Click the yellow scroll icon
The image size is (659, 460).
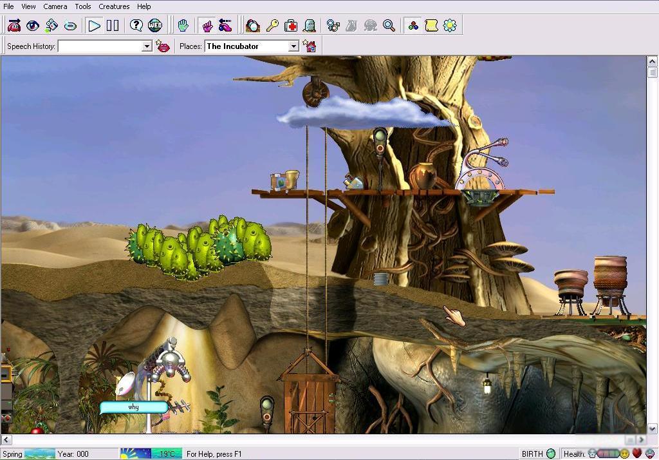[431, 26]
